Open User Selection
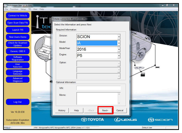This screenshot has width=182, height=133. [x=18, y=65]
